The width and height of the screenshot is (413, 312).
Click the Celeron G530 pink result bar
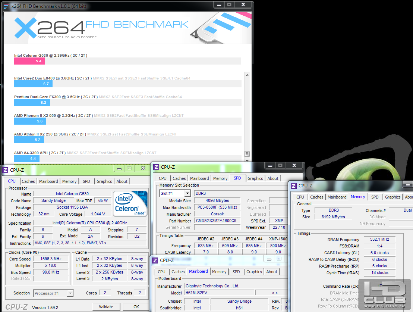(29, 61)
